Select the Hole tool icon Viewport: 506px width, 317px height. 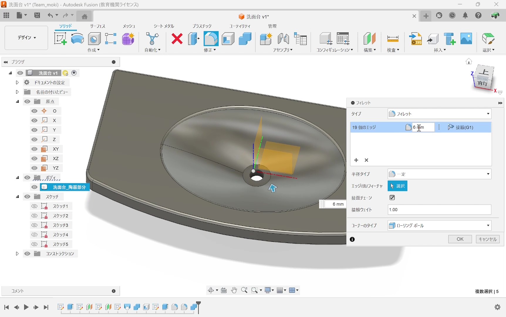point(94,39)
